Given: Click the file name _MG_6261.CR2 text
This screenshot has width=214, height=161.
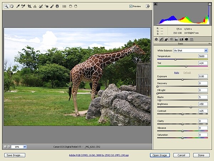Looking at the screenshot, I should (x=92, y=147).
